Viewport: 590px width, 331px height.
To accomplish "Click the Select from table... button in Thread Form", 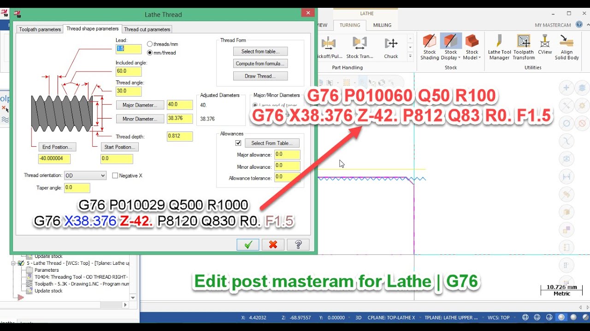I will [260, 51].
